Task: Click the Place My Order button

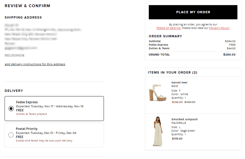Action: [x=193, y=12]
